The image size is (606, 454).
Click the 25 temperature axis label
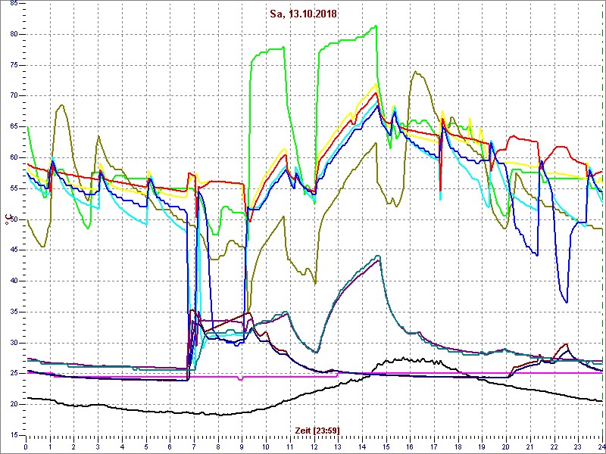[x=13, y=374]
